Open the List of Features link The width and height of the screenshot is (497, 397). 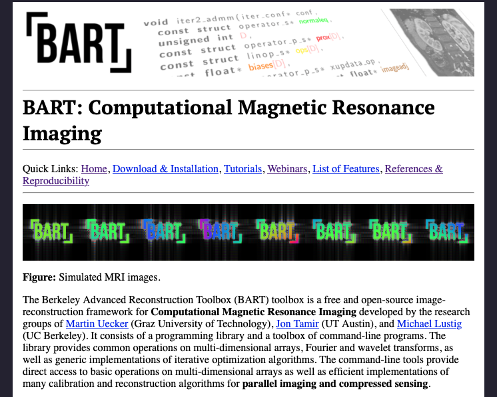346,169
